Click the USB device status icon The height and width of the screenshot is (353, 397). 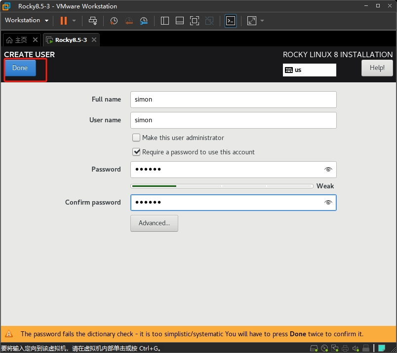(366, 348)
